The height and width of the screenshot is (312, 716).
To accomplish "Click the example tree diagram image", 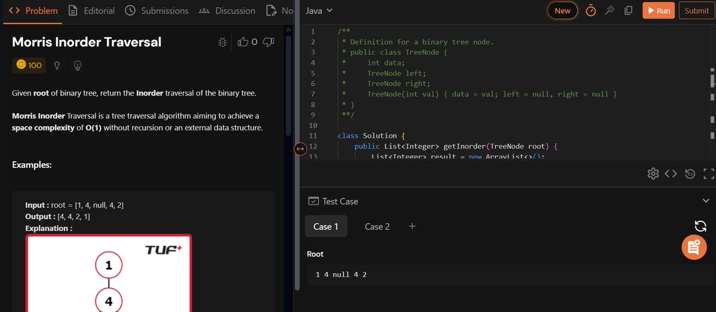I will 109,273.
